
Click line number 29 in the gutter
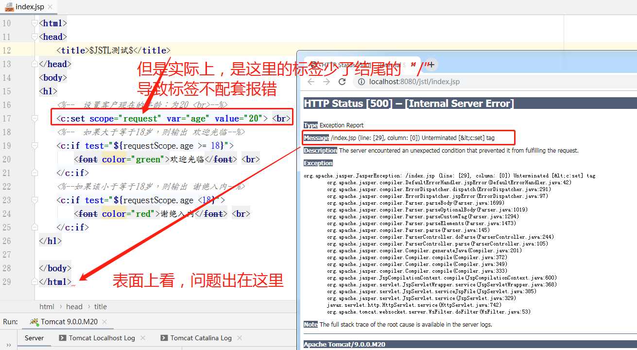click(x=6, y=282)
